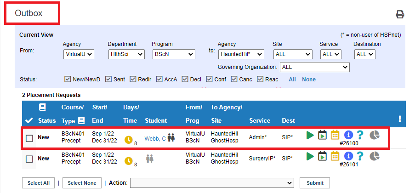Open the From Agency VirtualU dropdown
Screen dimensions: 415x193
pyautogui.click(x=79, y=54)
